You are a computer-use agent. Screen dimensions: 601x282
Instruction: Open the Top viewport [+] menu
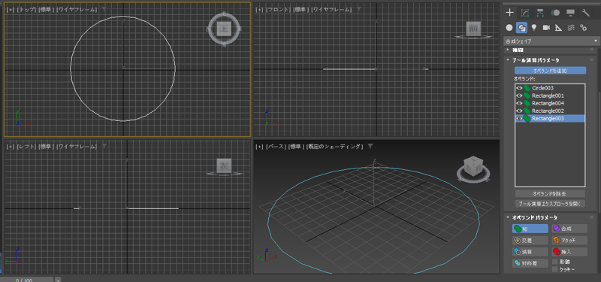pyautogui.click(x=11, y=9)
